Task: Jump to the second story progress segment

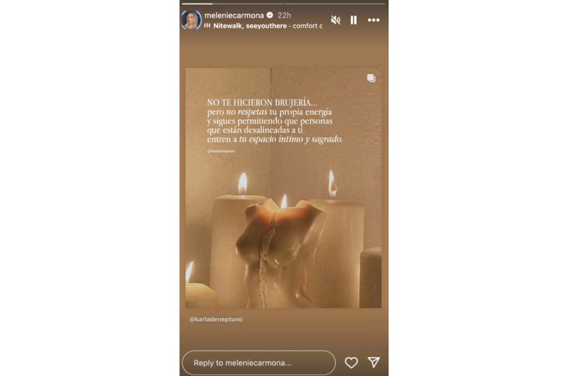Action: pos(335,4)
